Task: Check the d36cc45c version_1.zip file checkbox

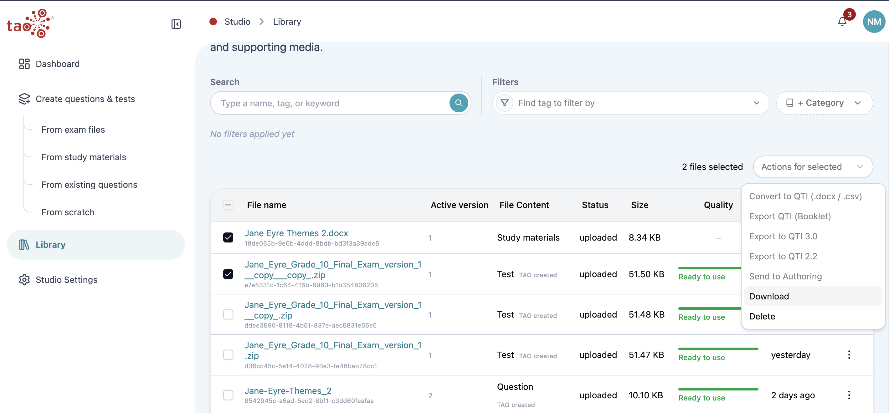Action: click(228, 355)
